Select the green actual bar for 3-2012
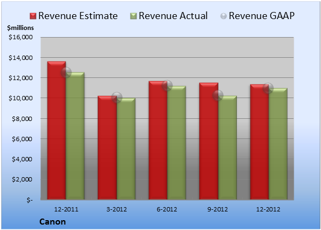This screenshot has height=230, width=321. click(x=126, y=149)
